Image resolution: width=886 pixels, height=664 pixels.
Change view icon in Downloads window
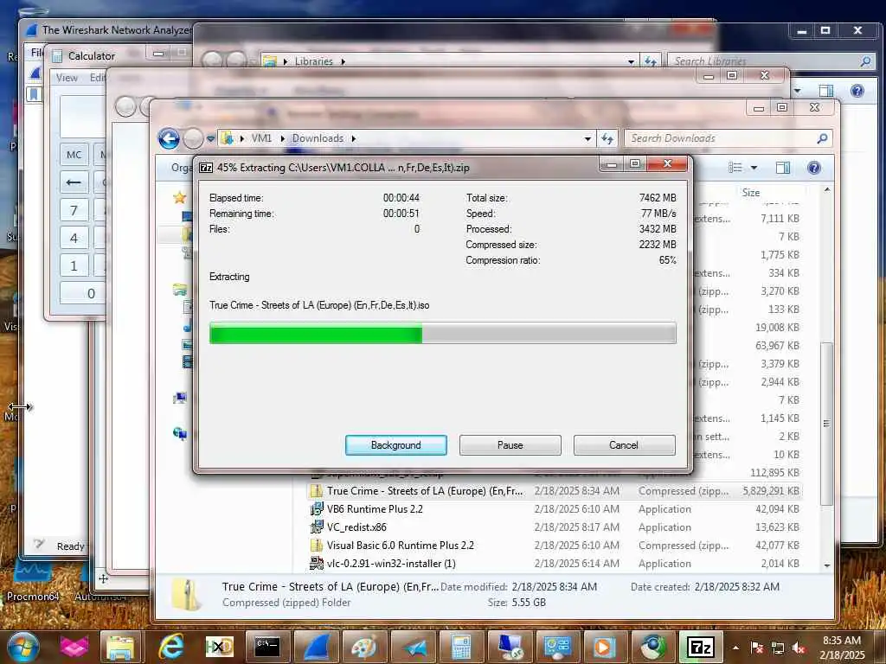coord(735,168)
